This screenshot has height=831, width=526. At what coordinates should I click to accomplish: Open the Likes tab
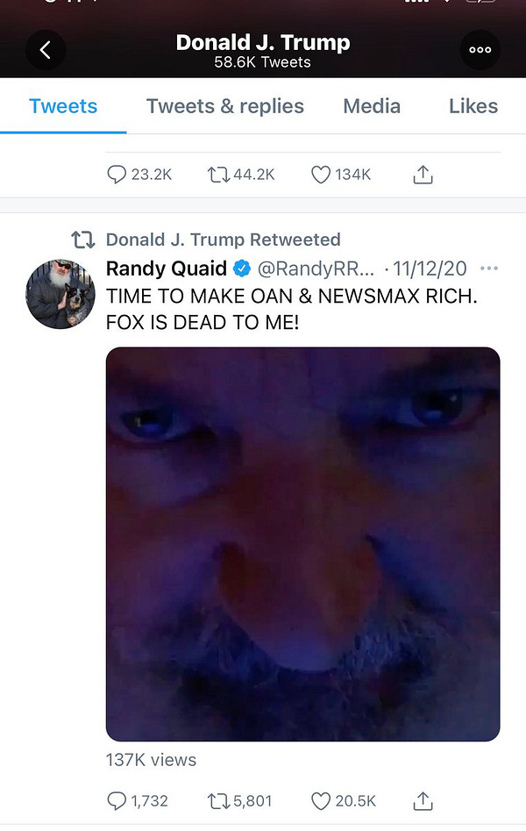pos(473,106)
